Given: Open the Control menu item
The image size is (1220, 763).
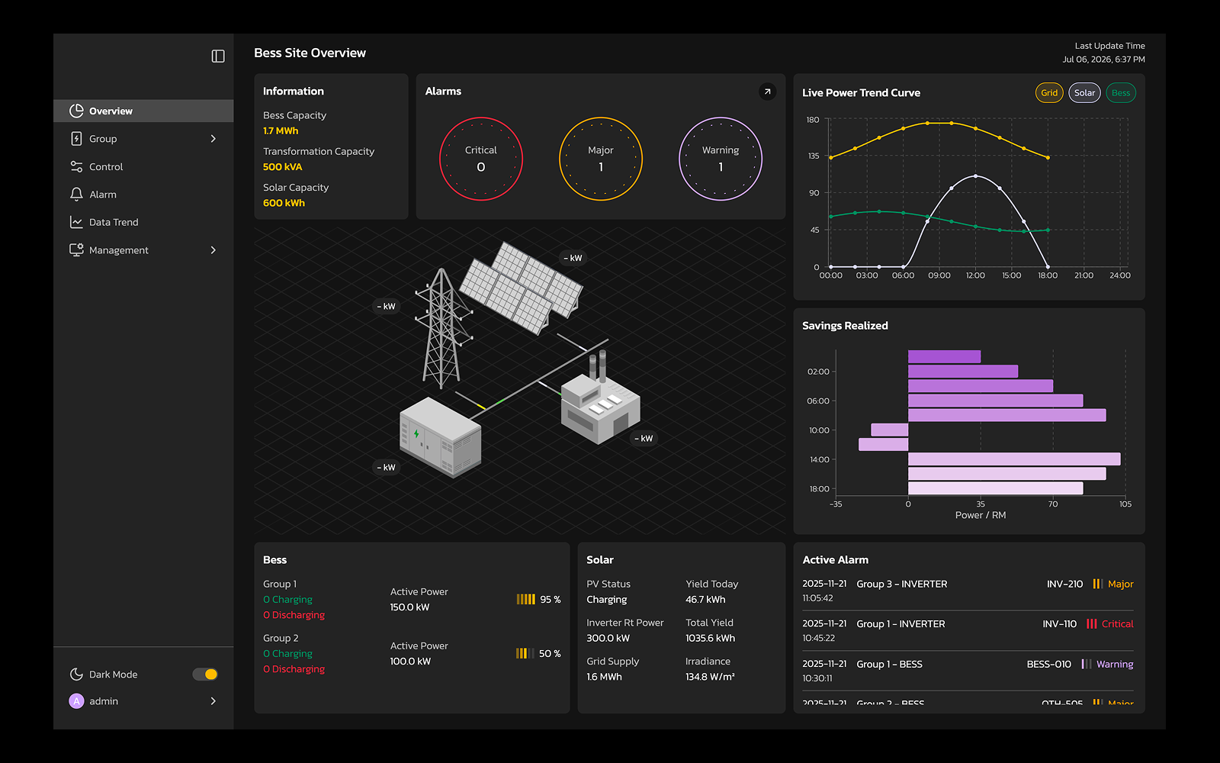Looking at the screenshot, I should [x=143, y=166].
